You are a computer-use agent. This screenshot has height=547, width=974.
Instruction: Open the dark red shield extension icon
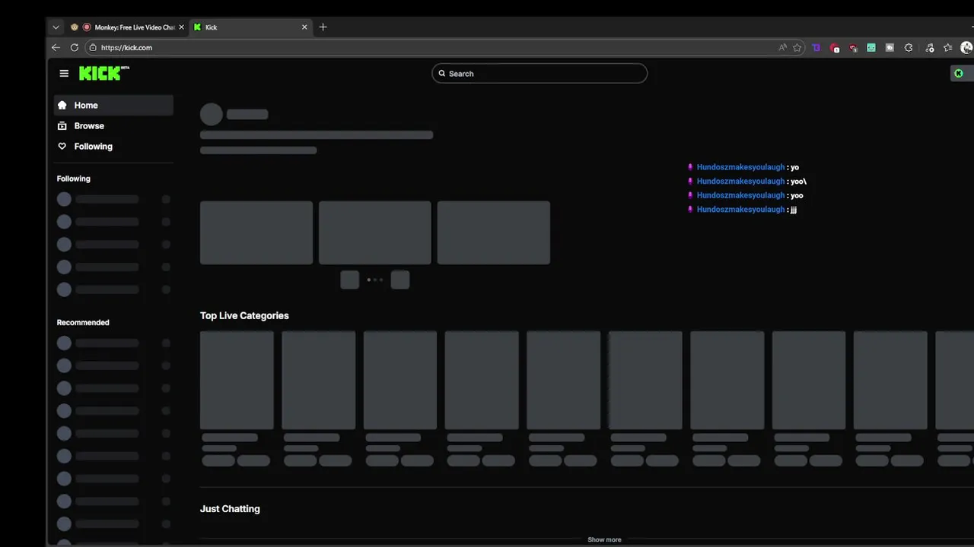pos(853,47)
